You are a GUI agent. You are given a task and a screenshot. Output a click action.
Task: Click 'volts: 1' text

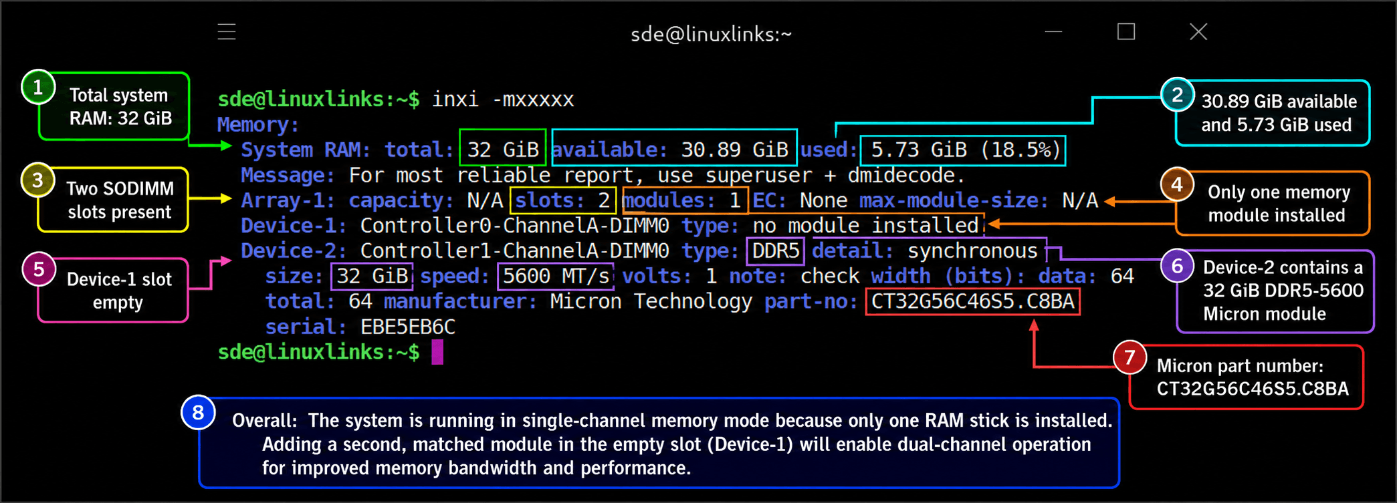point(669,277)
